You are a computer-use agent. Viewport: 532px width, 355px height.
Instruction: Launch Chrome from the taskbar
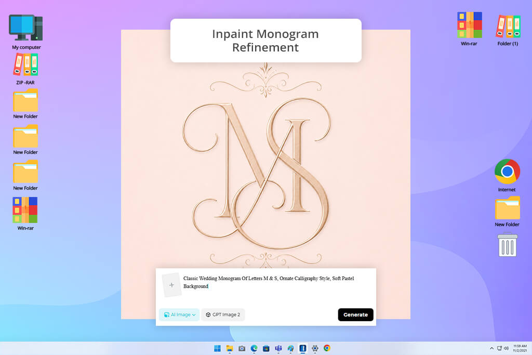[x=327, y=348]
